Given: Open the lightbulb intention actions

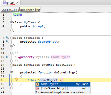Looking at the screenshot, I should (17, 80).
